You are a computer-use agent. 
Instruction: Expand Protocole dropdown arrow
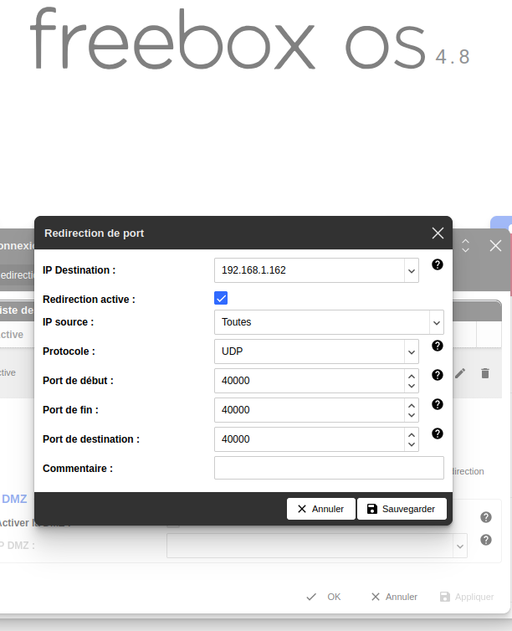coord(412,351)
